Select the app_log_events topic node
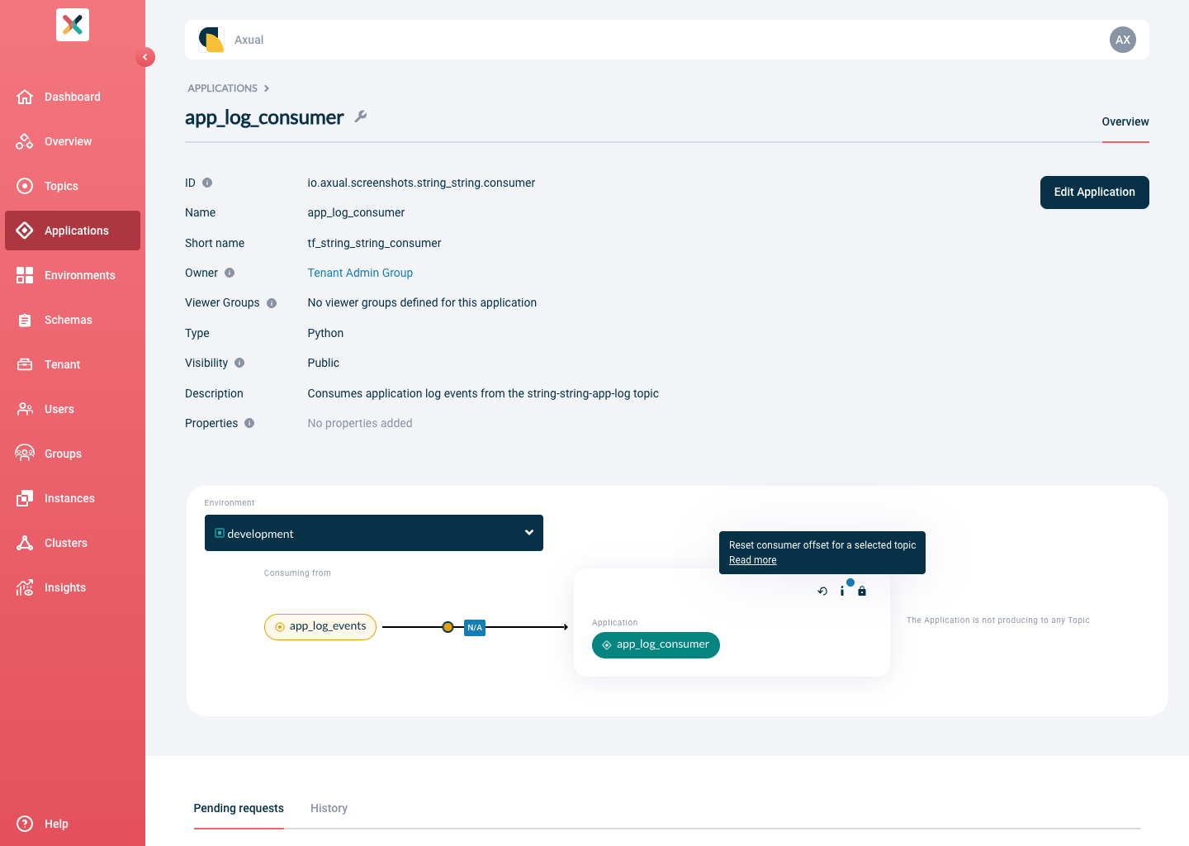This screenshot has width=1189, height=846. tap(320, 627)
